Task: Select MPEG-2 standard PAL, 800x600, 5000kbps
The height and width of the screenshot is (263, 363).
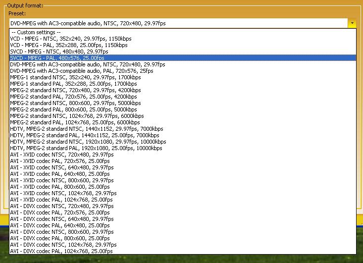Action: [x=183, y=109]
